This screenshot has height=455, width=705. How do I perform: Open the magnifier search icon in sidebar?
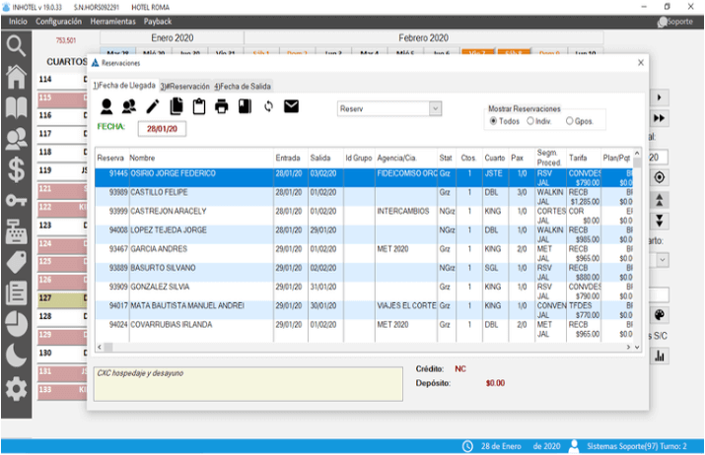[x=16, y=45]
